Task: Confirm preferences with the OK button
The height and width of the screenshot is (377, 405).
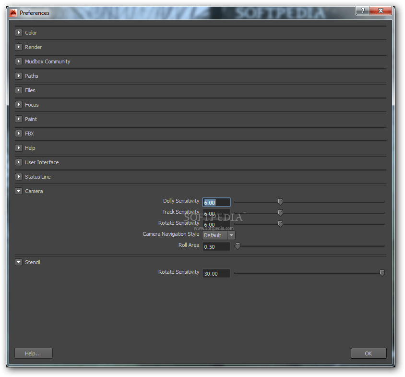Action: [369, 353]
